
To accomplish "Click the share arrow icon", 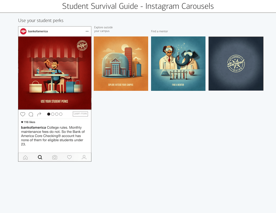I will point(39,114).
